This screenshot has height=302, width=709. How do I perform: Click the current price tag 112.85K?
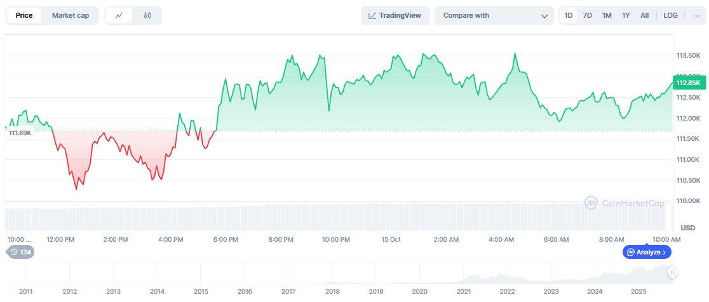pyautogui.click(x=688, y=82)
